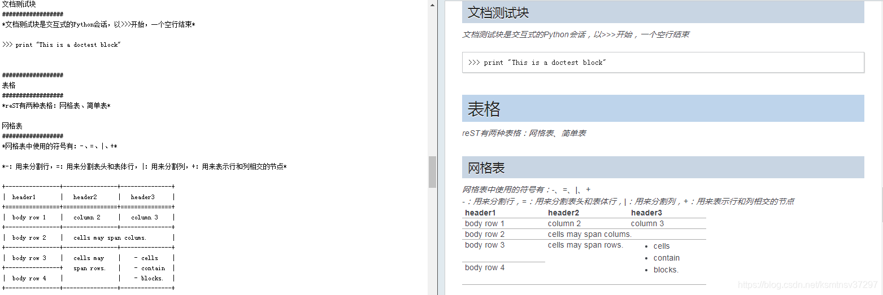Click '*网格表中使用的符号有' line in source editor
The image size is (883, 295).
click(59, 146)
